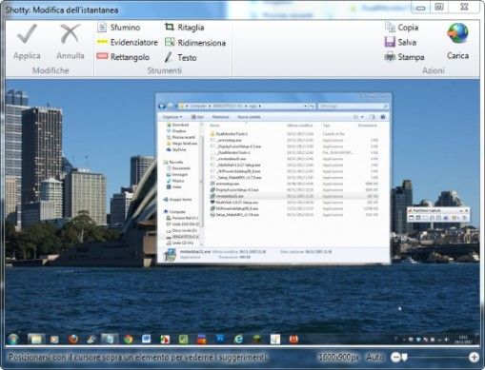Cancel edits with the Annulla button
The image size is (485, 370).
click(x=71, y=42)
